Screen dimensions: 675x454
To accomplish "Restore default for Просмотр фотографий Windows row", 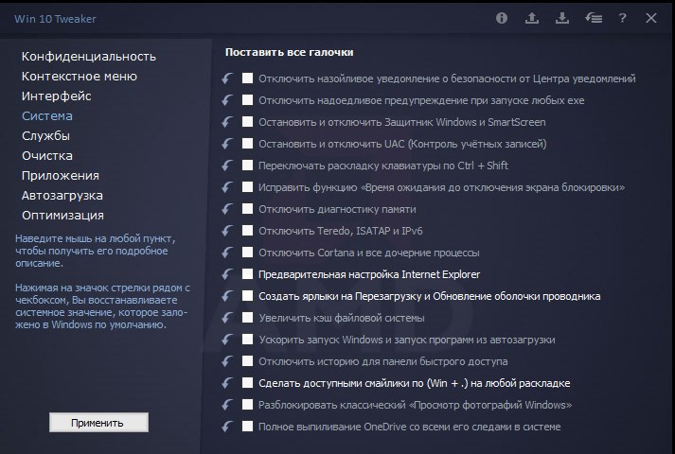I will pyautogui.click(x=227, y=405).
